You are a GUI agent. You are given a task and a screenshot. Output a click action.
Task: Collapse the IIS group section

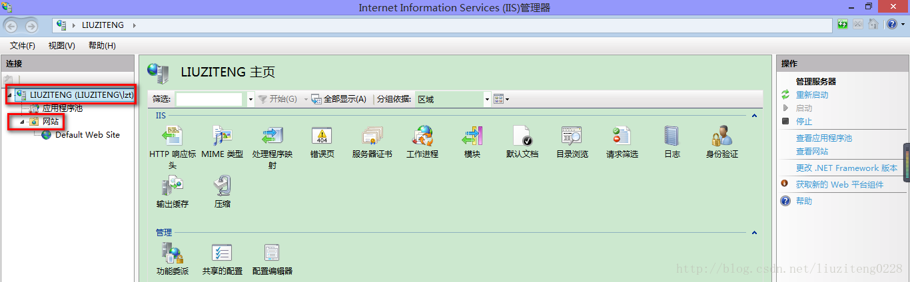click(x=754, y=116)
